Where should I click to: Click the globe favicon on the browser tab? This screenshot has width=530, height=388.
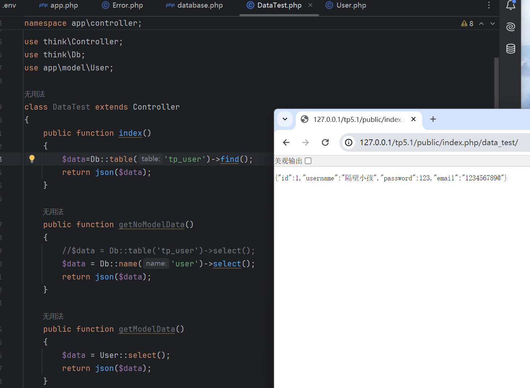[x=305, y=119]
